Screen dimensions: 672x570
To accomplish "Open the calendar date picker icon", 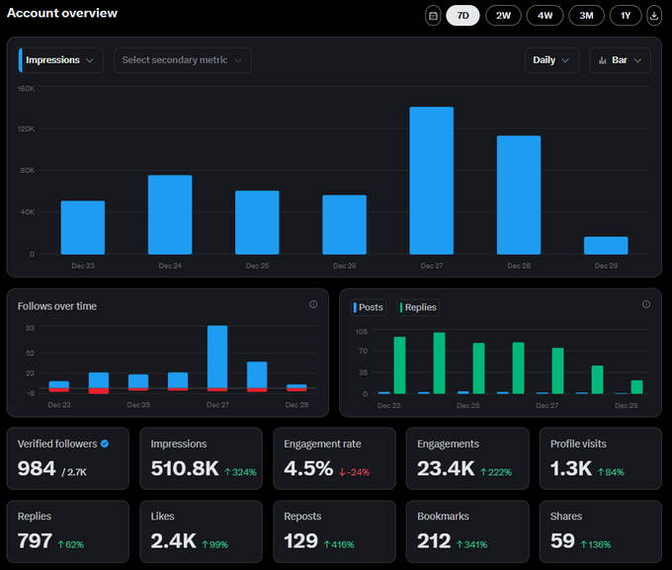I will [433, 16].
